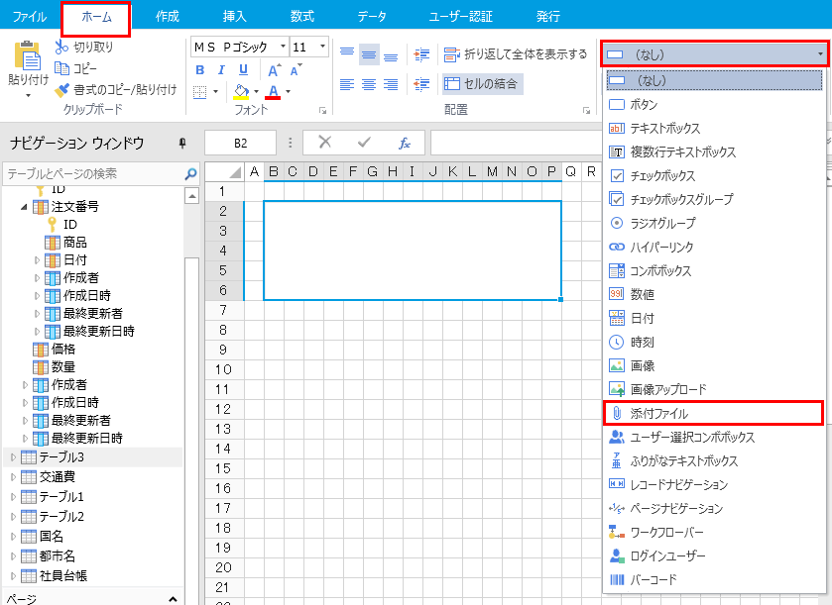Click the upper indent icon in 配置
Viewport: 832px width, 605px height.
click(421, 54)
